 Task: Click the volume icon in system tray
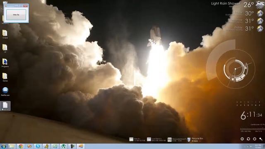coord(251,147)
